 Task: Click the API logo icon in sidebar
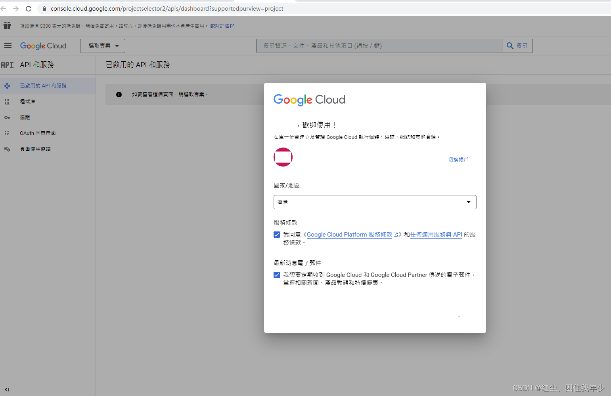[7, 65]
